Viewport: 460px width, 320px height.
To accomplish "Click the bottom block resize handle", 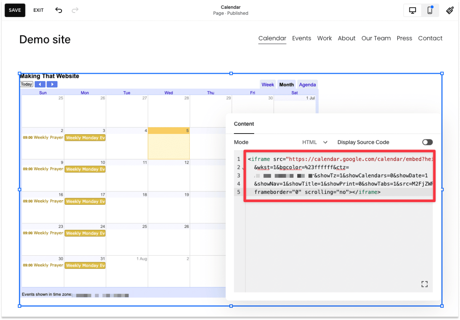I will click(x=231, y=306).
